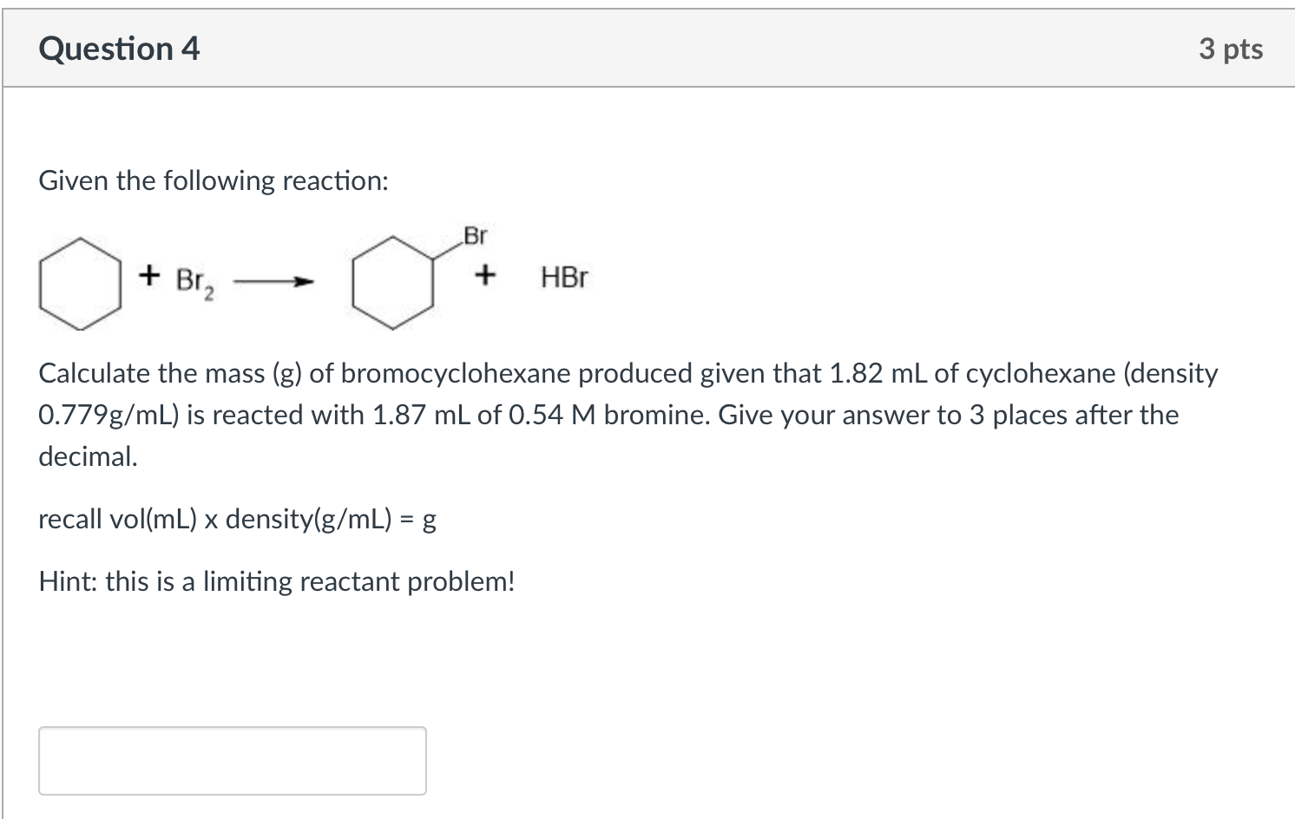Click the cyclohexane hexagon structure

(81, 284)
